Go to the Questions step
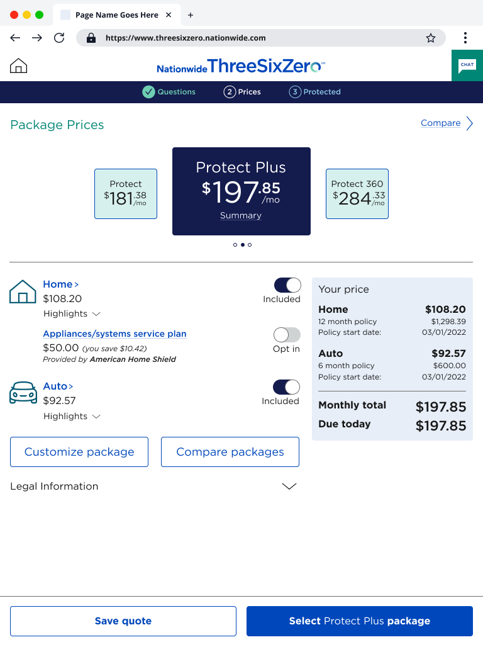The height and width of the screenshot is (647, 483). pos(169,92)
